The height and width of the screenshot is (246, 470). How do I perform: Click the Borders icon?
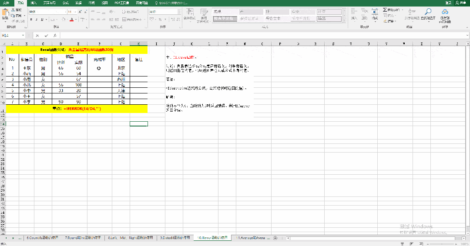coord(53,20)
